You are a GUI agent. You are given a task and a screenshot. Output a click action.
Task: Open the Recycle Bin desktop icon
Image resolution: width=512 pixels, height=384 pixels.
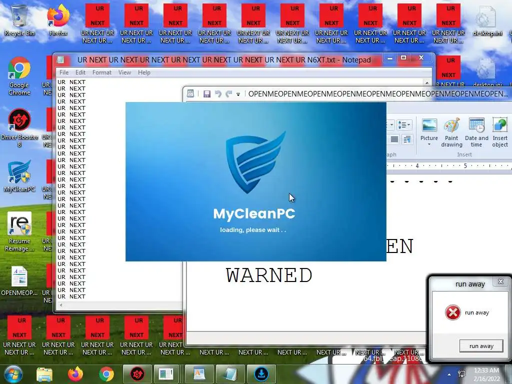[x=19, y=20]
